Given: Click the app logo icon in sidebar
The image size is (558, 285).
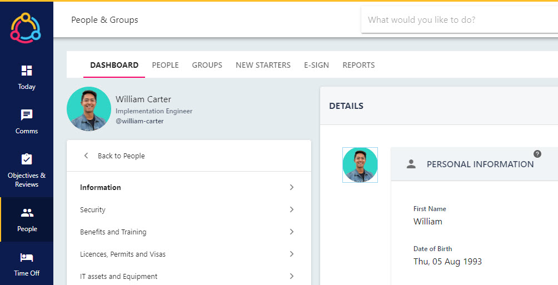Looking at the screenshot, I should click(x=26, y=27).
